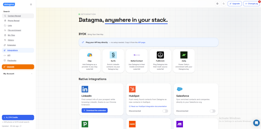This screenshot has height=129, width=261.
Task: Open File enrichment in sidebar
Action: [x=18, y=30]
